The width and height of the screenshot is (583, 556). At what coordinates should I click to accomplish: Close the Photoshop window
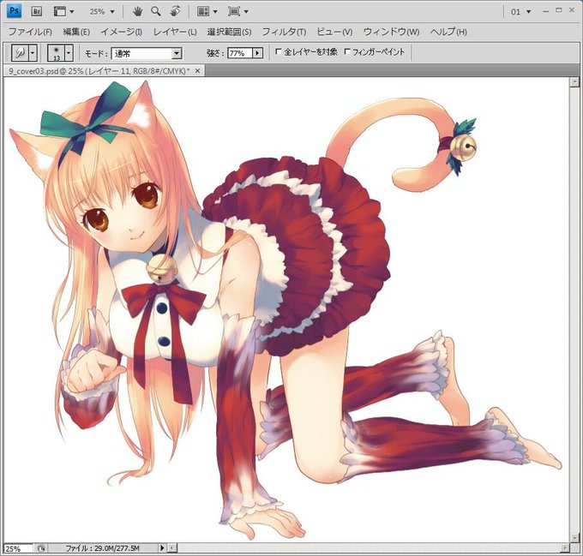click(x=572, y=10)
